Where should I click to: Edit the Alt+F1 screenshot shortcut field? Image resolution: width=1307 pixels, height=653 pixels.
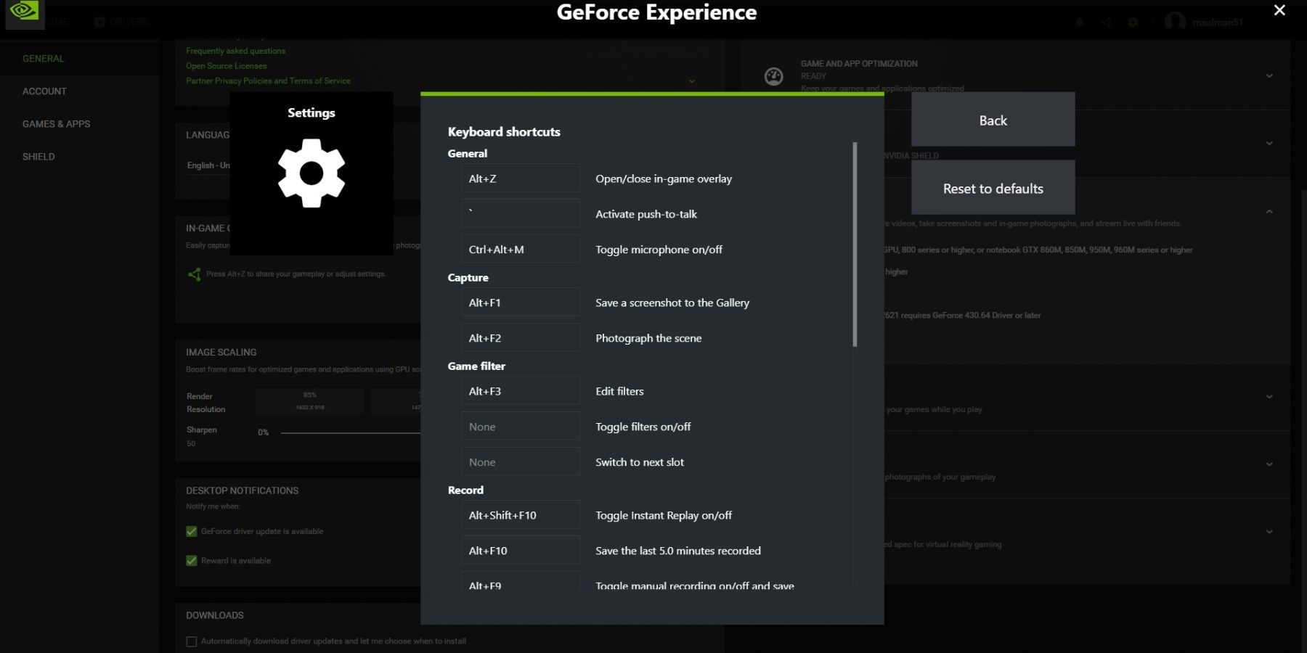tap(521, 303)
